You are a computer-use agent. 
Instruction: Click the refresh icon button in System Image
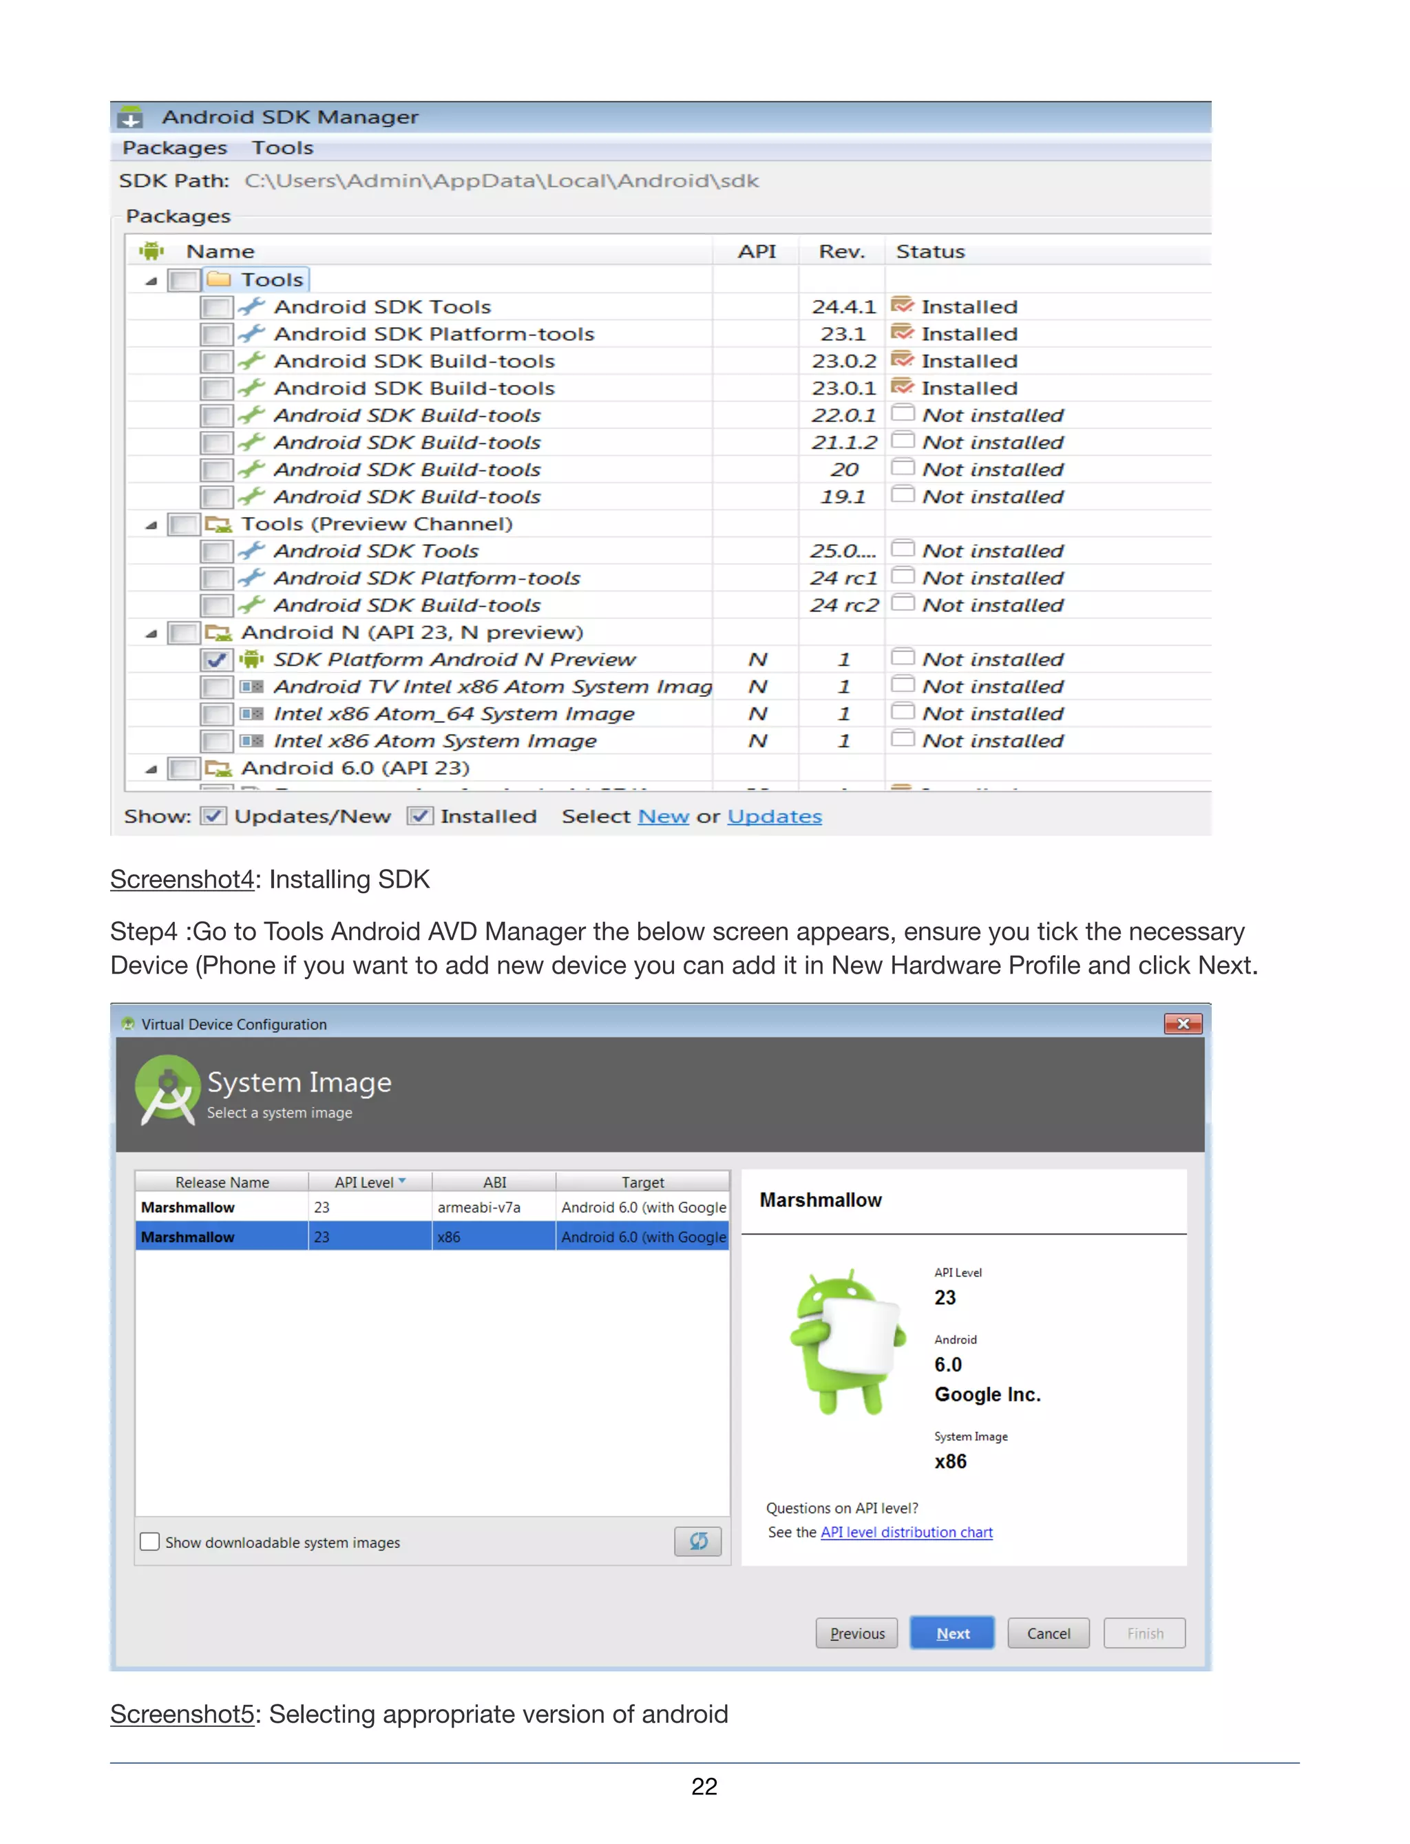tap(697, 1540)
